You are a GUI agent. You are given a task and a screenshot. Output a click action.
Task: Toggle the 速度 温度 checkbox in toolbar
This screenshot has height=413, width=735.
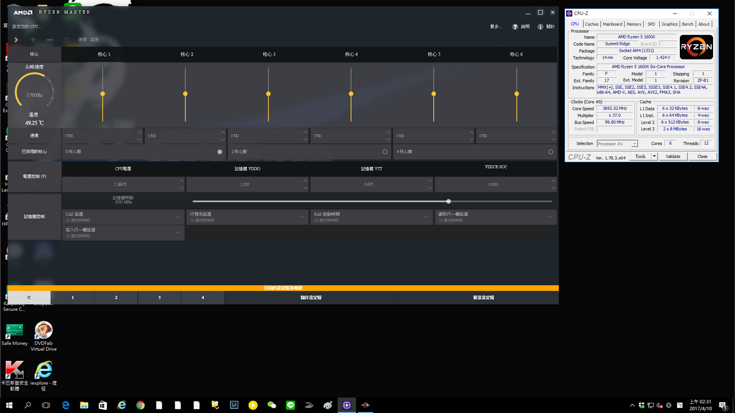coord(67,40)
